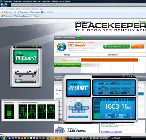Open the Nézet menu
Screen dimensions: 146x140
(x=18, y=9)
